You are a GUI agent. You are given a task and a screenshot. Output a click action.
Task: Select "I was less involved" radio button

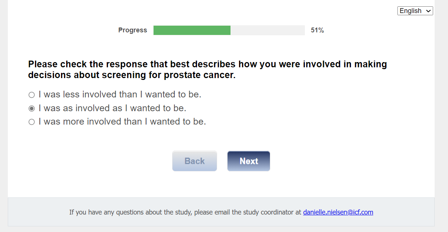[x=32, y=95]
